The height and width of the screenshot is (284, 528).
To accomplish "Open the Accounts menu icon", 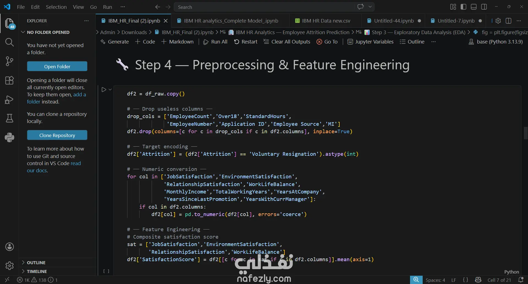I will [x=9, y=247].
